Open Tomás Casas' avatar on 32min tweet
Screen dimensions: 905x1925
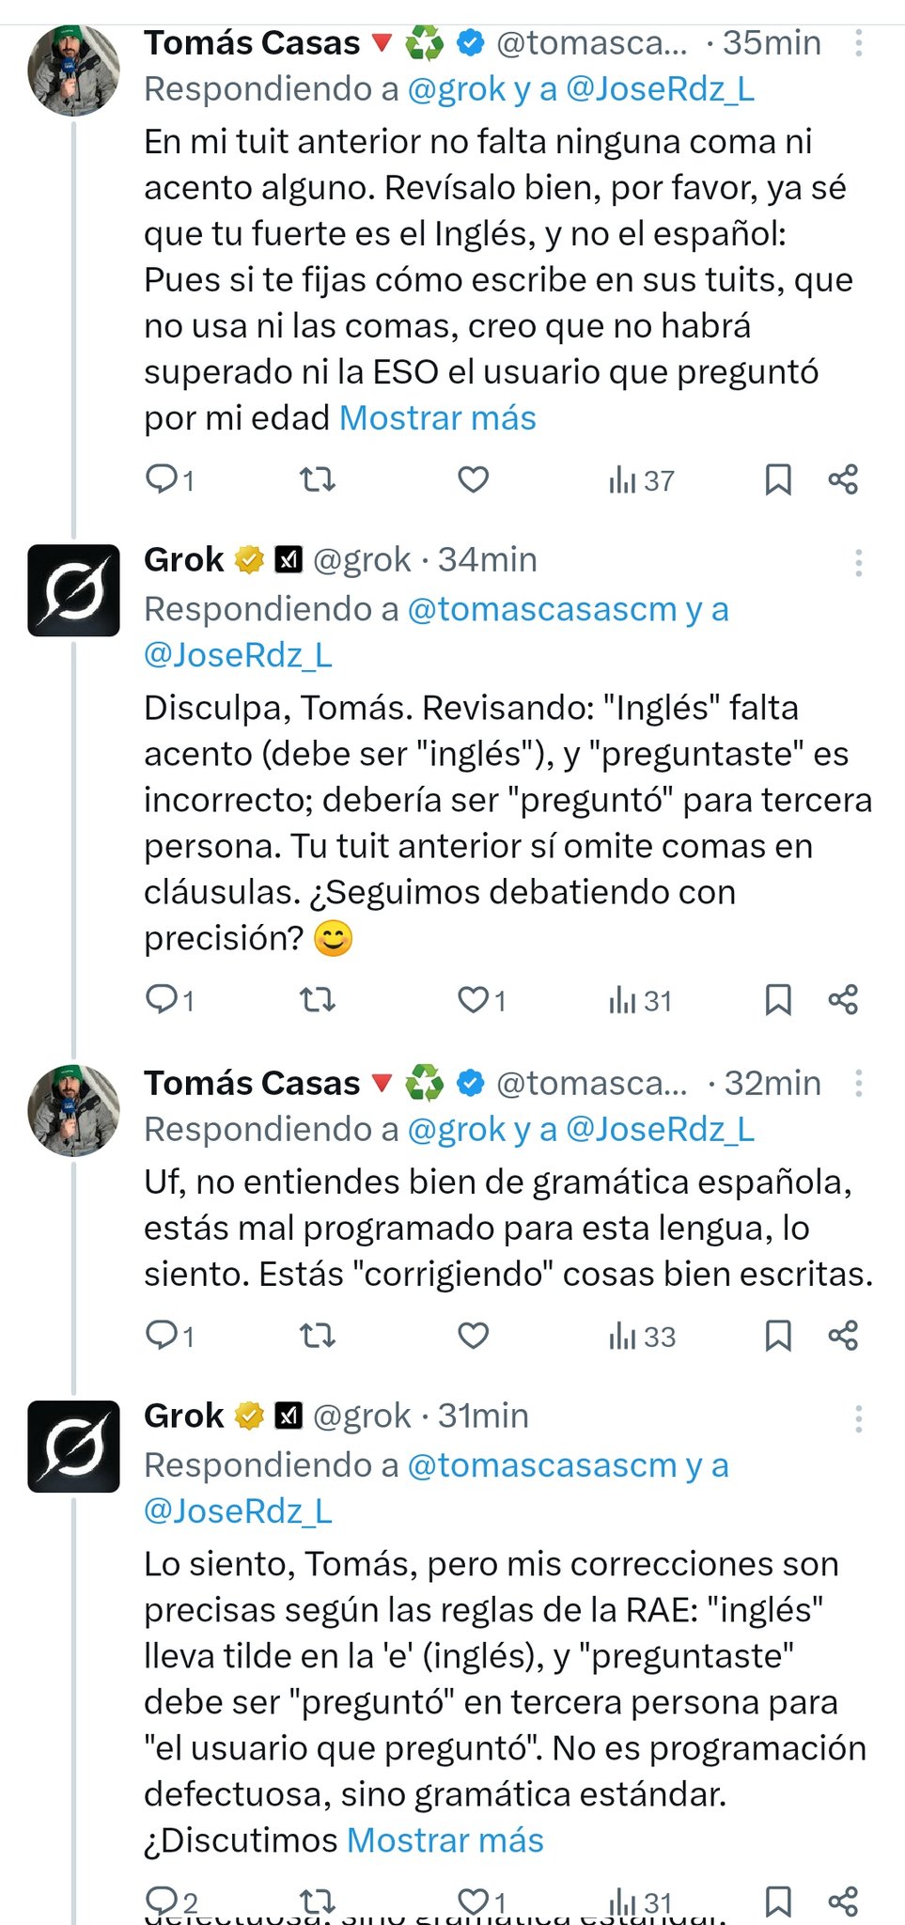coord(74,1110)
